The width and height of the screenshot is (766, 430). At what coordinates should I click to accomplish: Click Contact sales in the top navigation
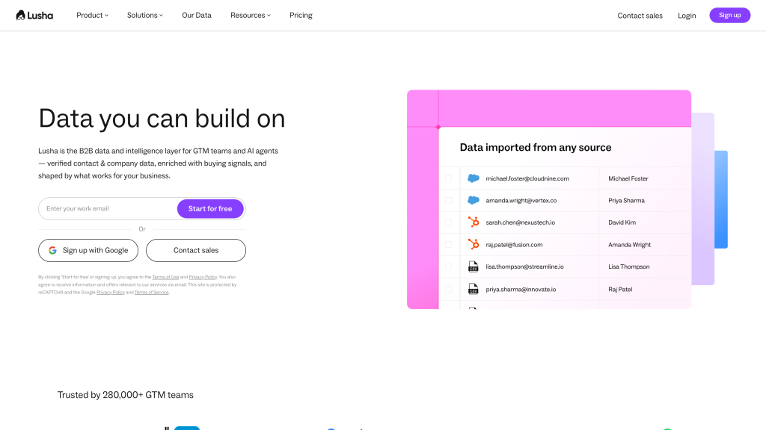[640, 16]
